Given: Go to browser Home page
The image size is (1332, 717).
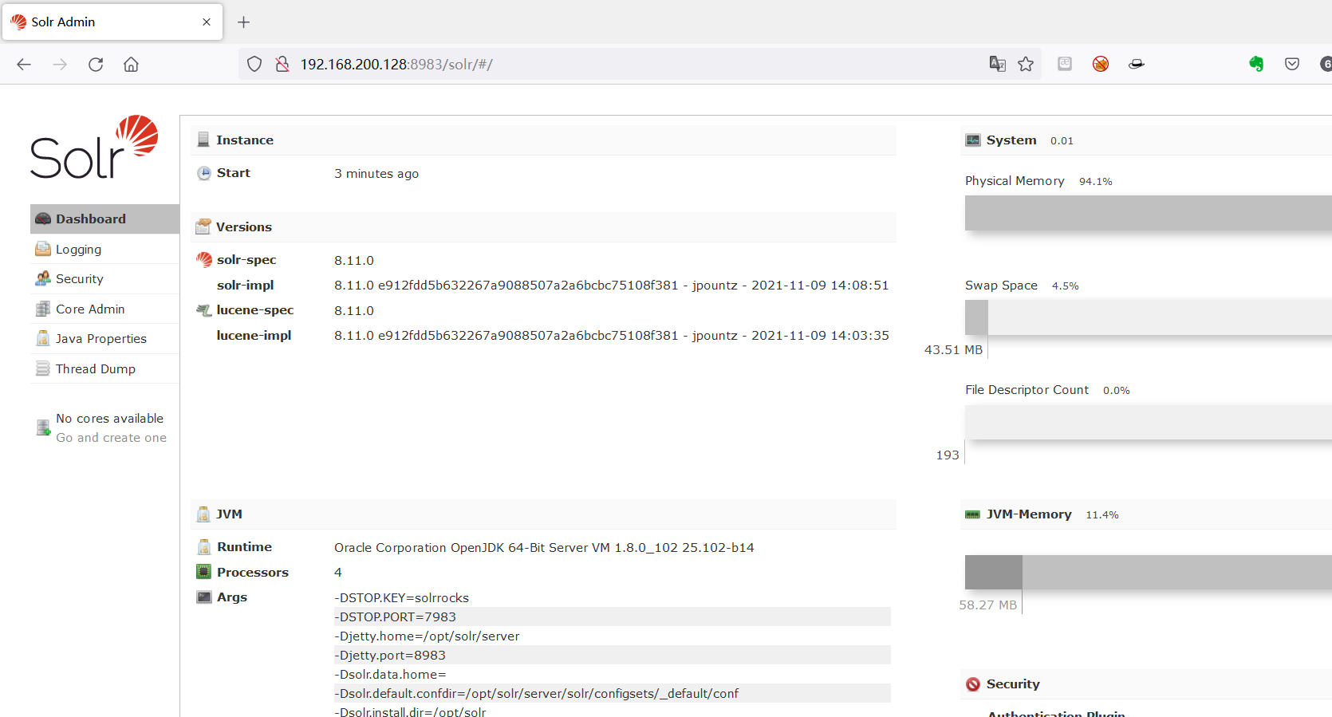Looking at the screenshot, I should (x=131, y=65).
